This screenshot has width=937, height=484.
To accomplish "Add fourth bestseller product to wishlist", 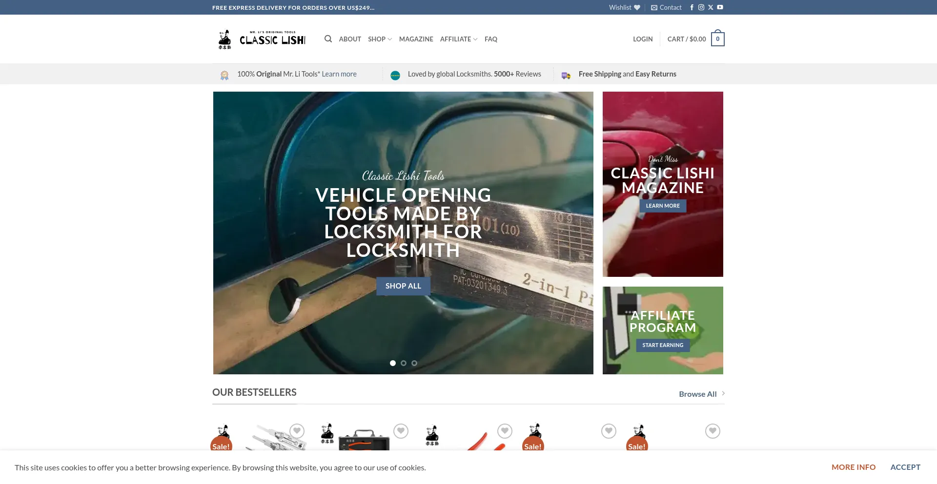I will click(x=609, y=431).
